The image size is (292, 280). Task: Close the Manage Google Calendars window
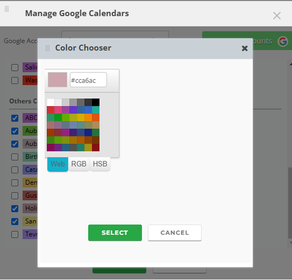277,16
